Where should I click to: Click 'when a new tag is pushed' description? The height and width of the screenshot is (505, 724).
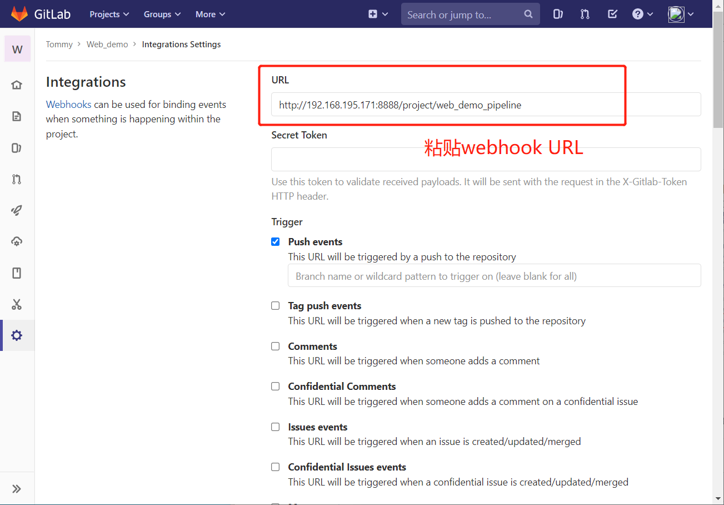[x=437, y=321]
